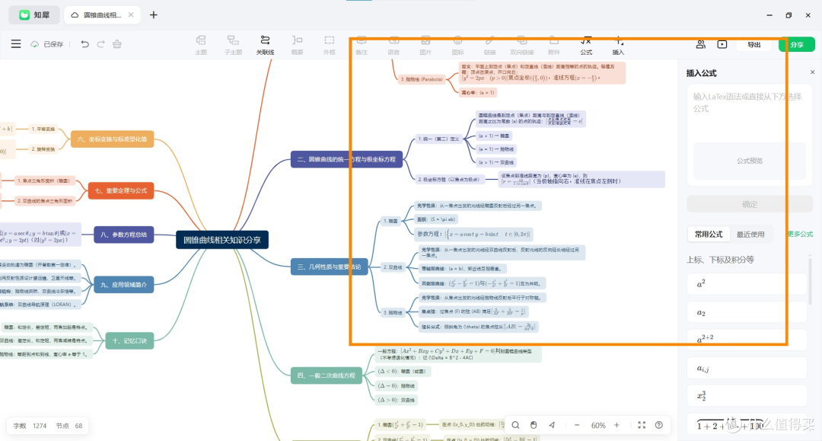Click the 导出 export button
This screenshot has height=441, width=822.
pyautogui.click(x=753, y=45)
